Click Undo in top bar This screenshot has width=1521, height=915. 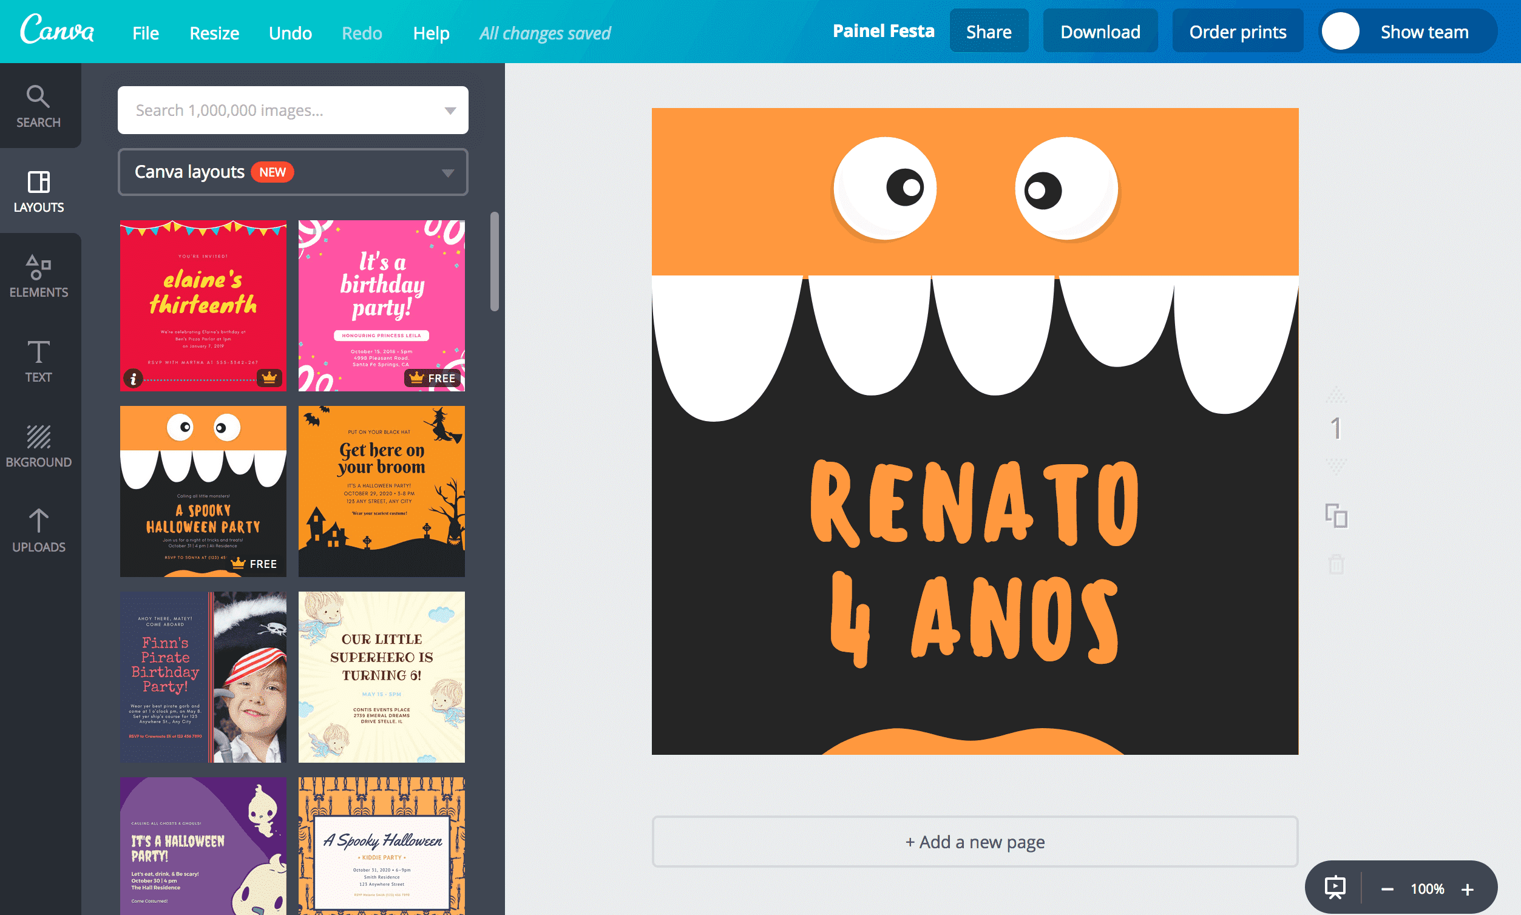click(x=290, y=33)
